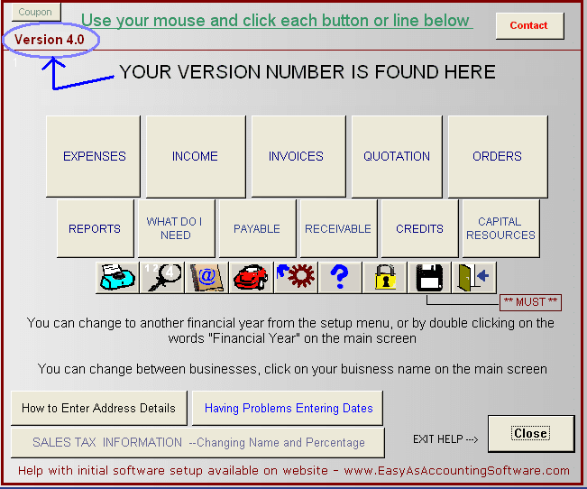587x489 pixels.
Task: Open the EXPENSES section
Action: tap(94, 156)
